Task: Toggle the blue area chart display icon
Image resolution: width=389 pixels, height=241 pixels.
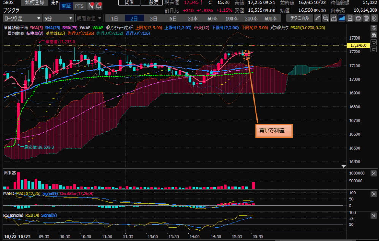Action: pyautogui.click(x=342, y=18)
